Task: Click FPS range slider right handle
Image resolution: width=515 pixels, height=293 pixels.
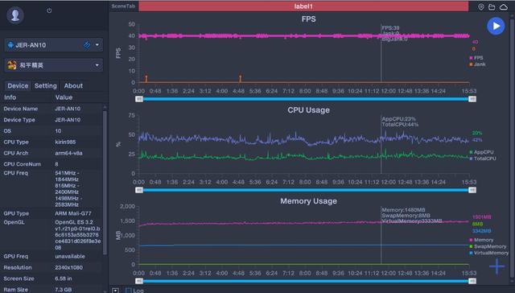Action: click(472, 99)
